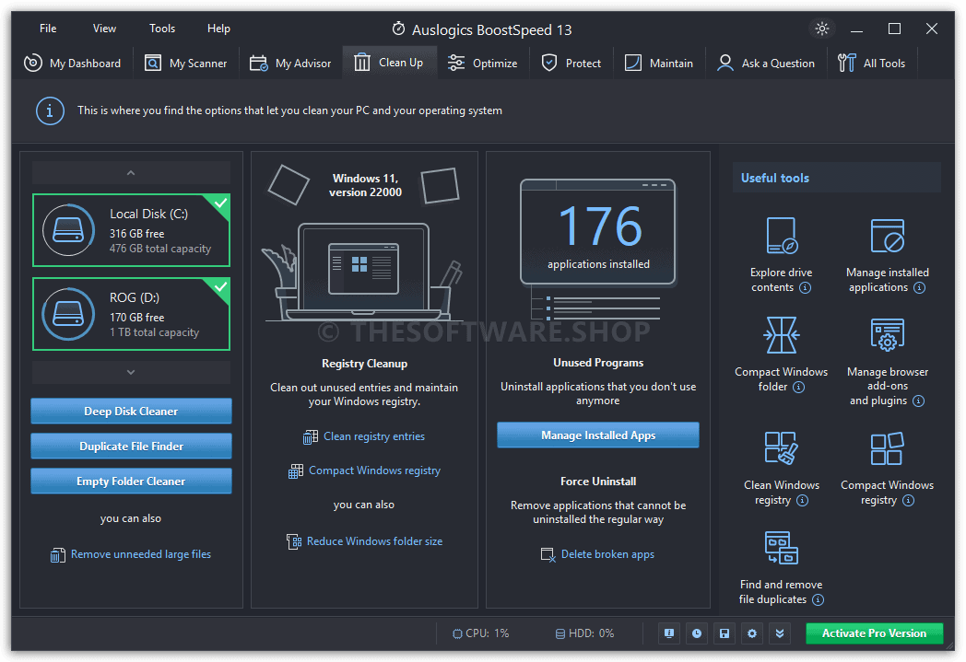
Task: Click the Unused Programs heading
Action: pyautogui.click(x=597, y=363)
